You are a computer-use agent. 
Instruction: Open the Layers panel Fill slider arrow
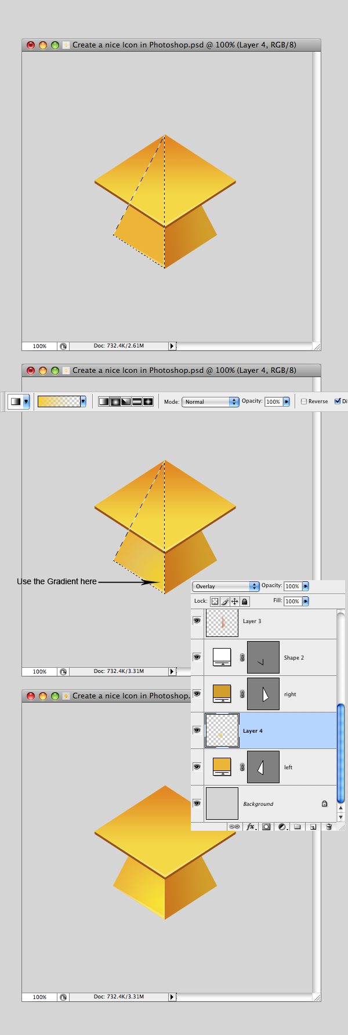coord(306,602)
